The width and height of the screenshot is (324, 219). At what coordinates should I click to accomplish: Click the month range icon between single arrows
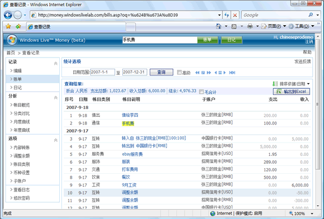click(220, 73)
